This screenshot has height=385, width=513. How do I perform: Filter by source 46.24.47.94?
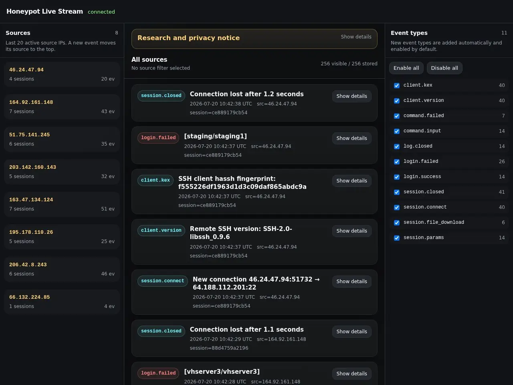point(62,74)
